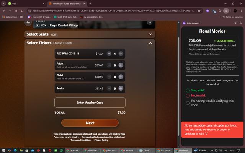Image resolution: width=245 pixels, height=153 pixels.
Task: Add one Child ticket
Action: pyautogui.click(x=121, y=77)
